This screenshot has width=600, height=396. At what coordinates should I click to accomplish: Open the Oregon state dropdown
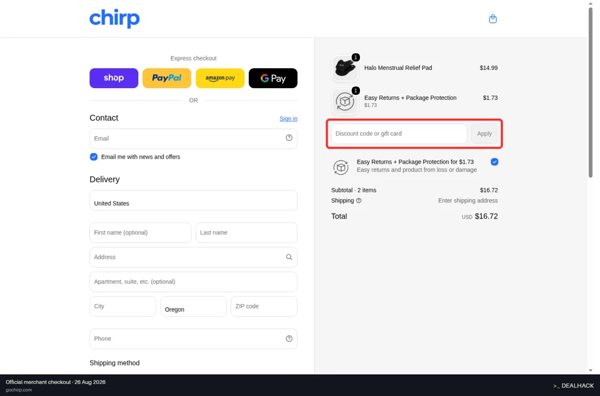pos(193,306)
